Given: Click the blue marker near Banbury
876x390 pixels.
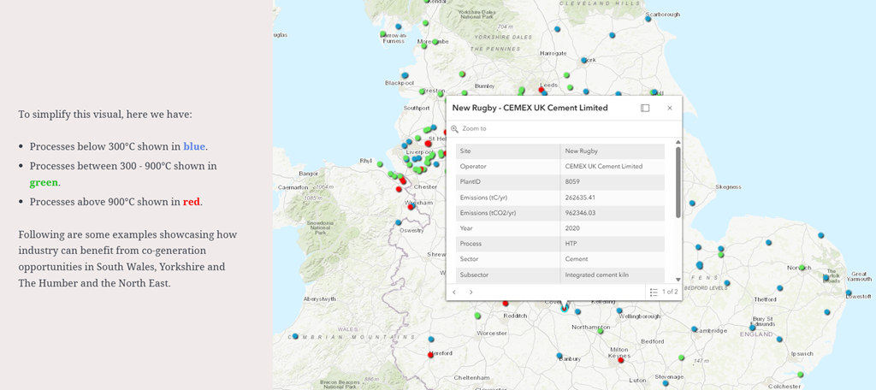Looking at the screenshot, I should click(559, 356).
